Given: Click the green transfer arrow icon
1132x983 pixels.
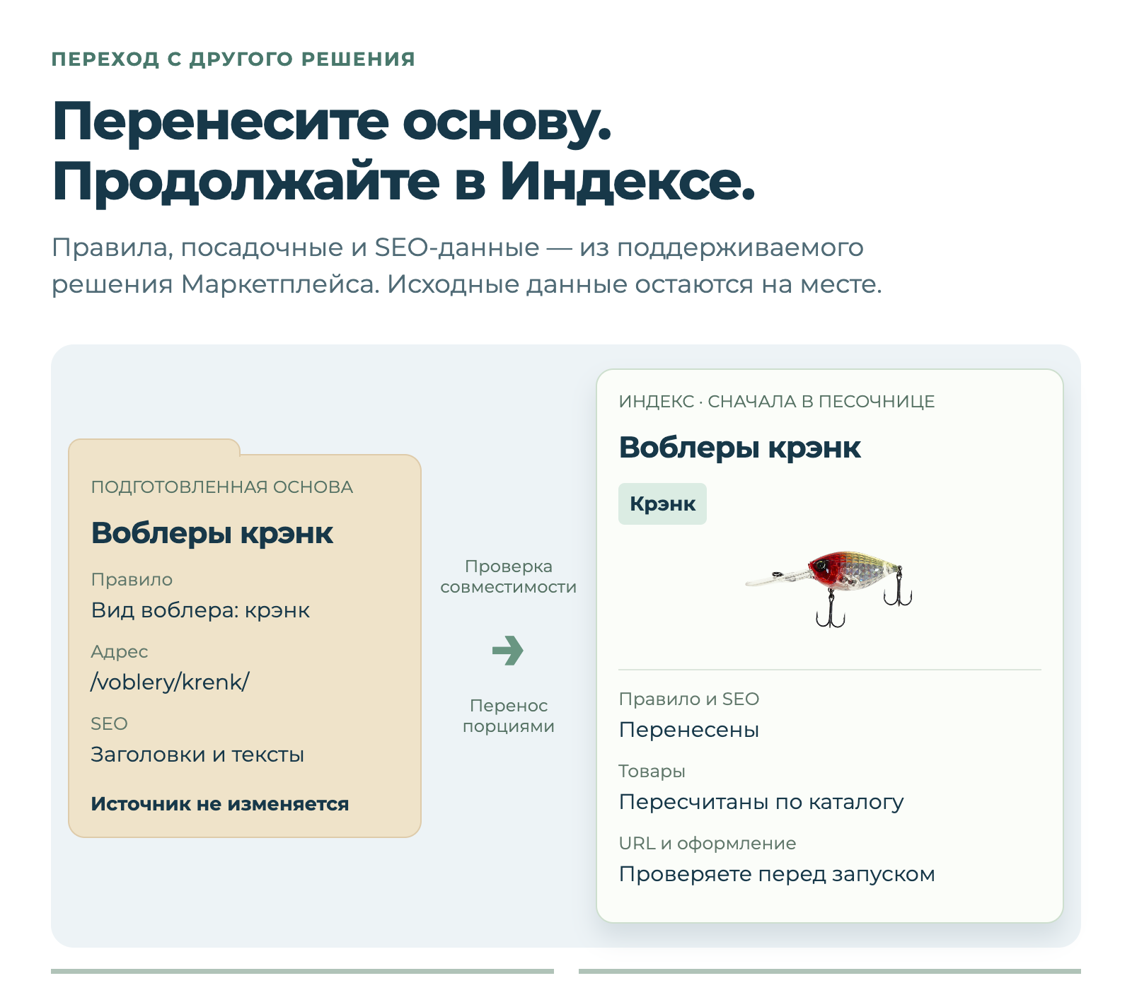Looking at the screenshot, I should click(508, 651).
